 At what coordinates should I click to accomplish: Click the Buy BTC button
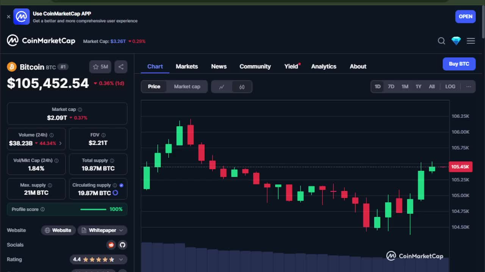[x=459, y=64]
